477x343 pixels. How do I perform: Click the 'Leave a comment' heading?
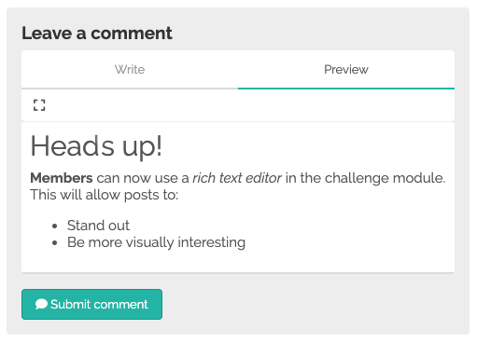click(x=97, y=33)
